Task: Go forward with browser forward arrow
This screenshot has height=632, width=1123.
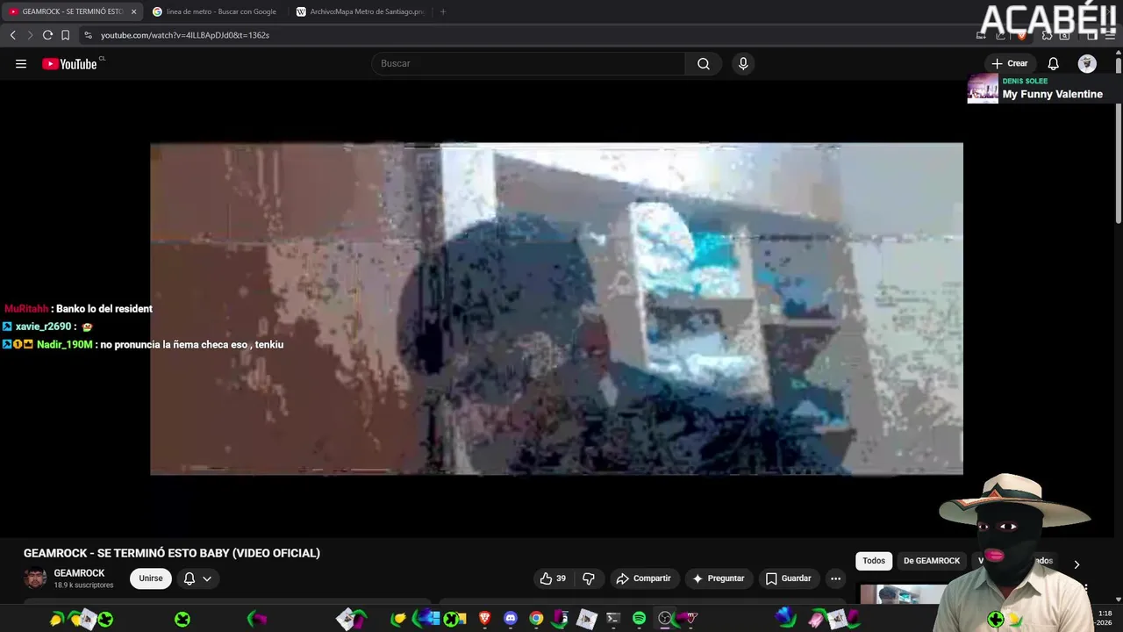Action: click(x=30, y=35)
